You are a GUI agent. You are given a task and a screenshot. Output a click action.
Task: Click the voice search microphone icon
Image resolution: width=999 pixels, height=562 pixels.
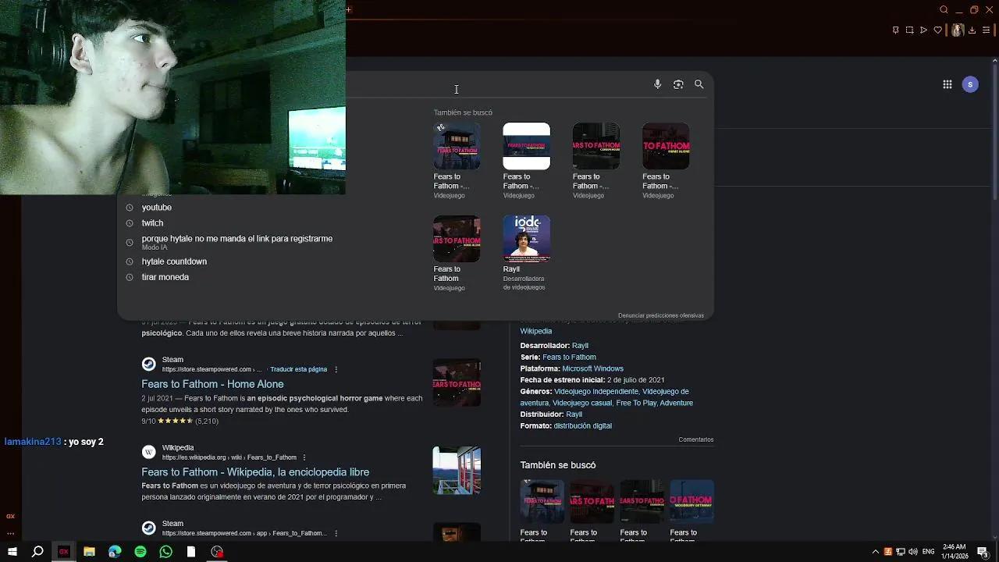coord(658,84)
